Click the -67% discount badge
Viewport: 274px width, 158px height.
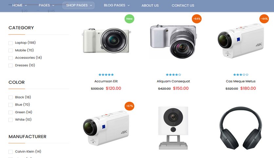point(129,106)
